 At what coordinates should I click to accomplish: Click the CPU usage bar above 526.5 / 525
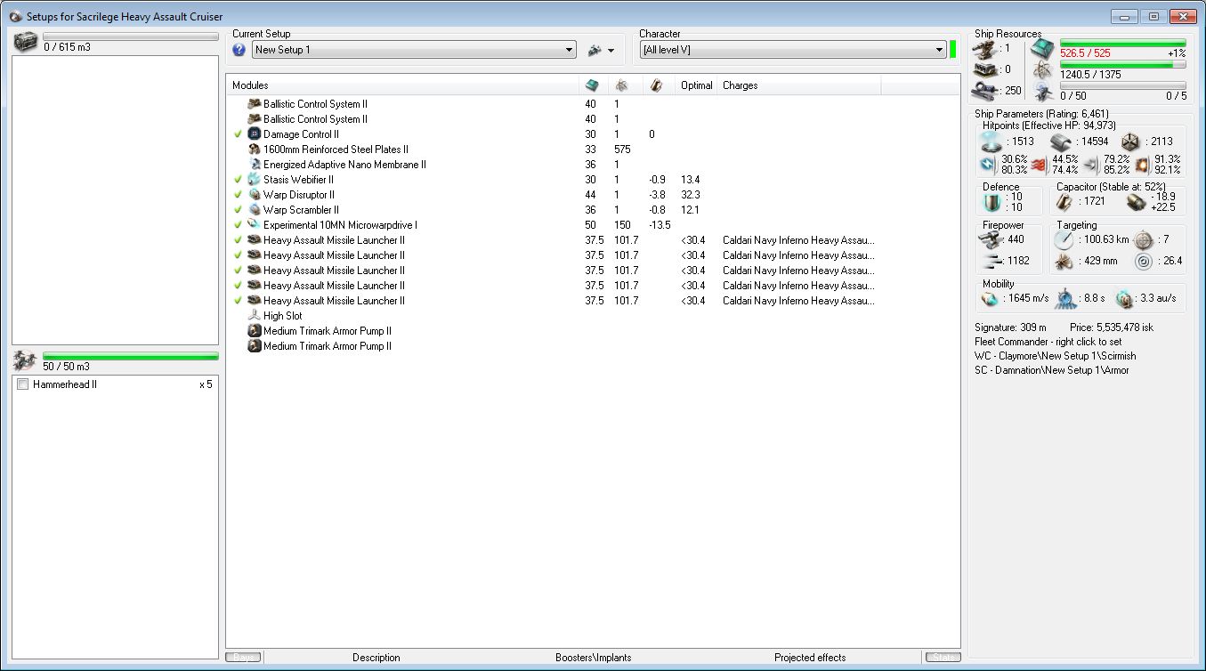[1123, 43]
